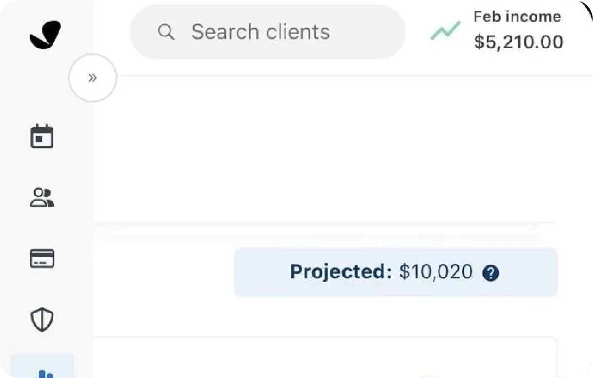
Task: Click the white card panel below Projected
Action: (325, 357)
